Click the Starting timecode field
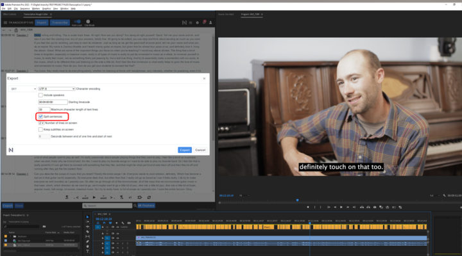The height and width of the screenshot is (256, 462). coord(53,102)
